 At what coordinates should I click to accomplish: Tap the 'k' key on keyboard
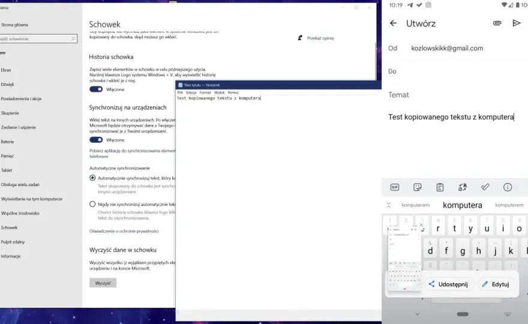tap(511, 248)
